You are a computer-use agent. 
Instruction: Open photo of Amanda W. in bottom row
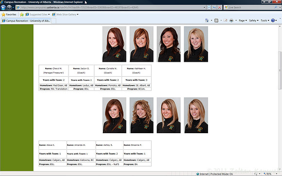[141, 115]
